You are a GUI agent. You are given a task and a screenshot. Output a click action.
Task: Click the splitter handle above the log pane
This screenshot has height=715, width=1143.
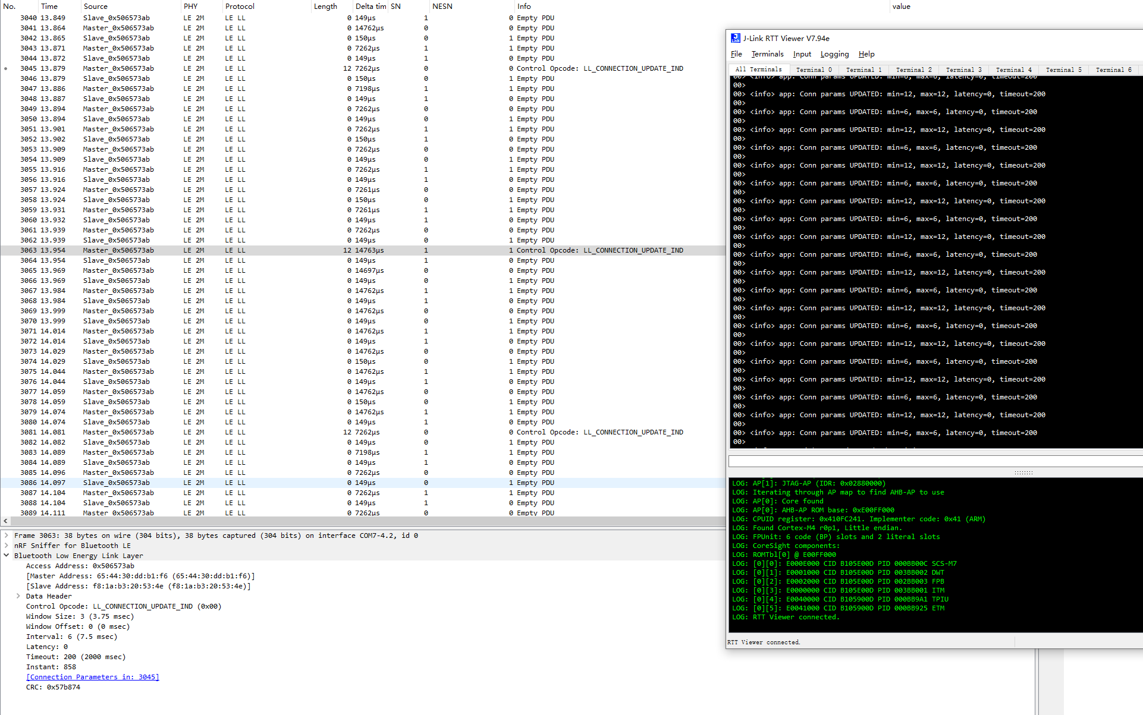[x=1023, y=473]
